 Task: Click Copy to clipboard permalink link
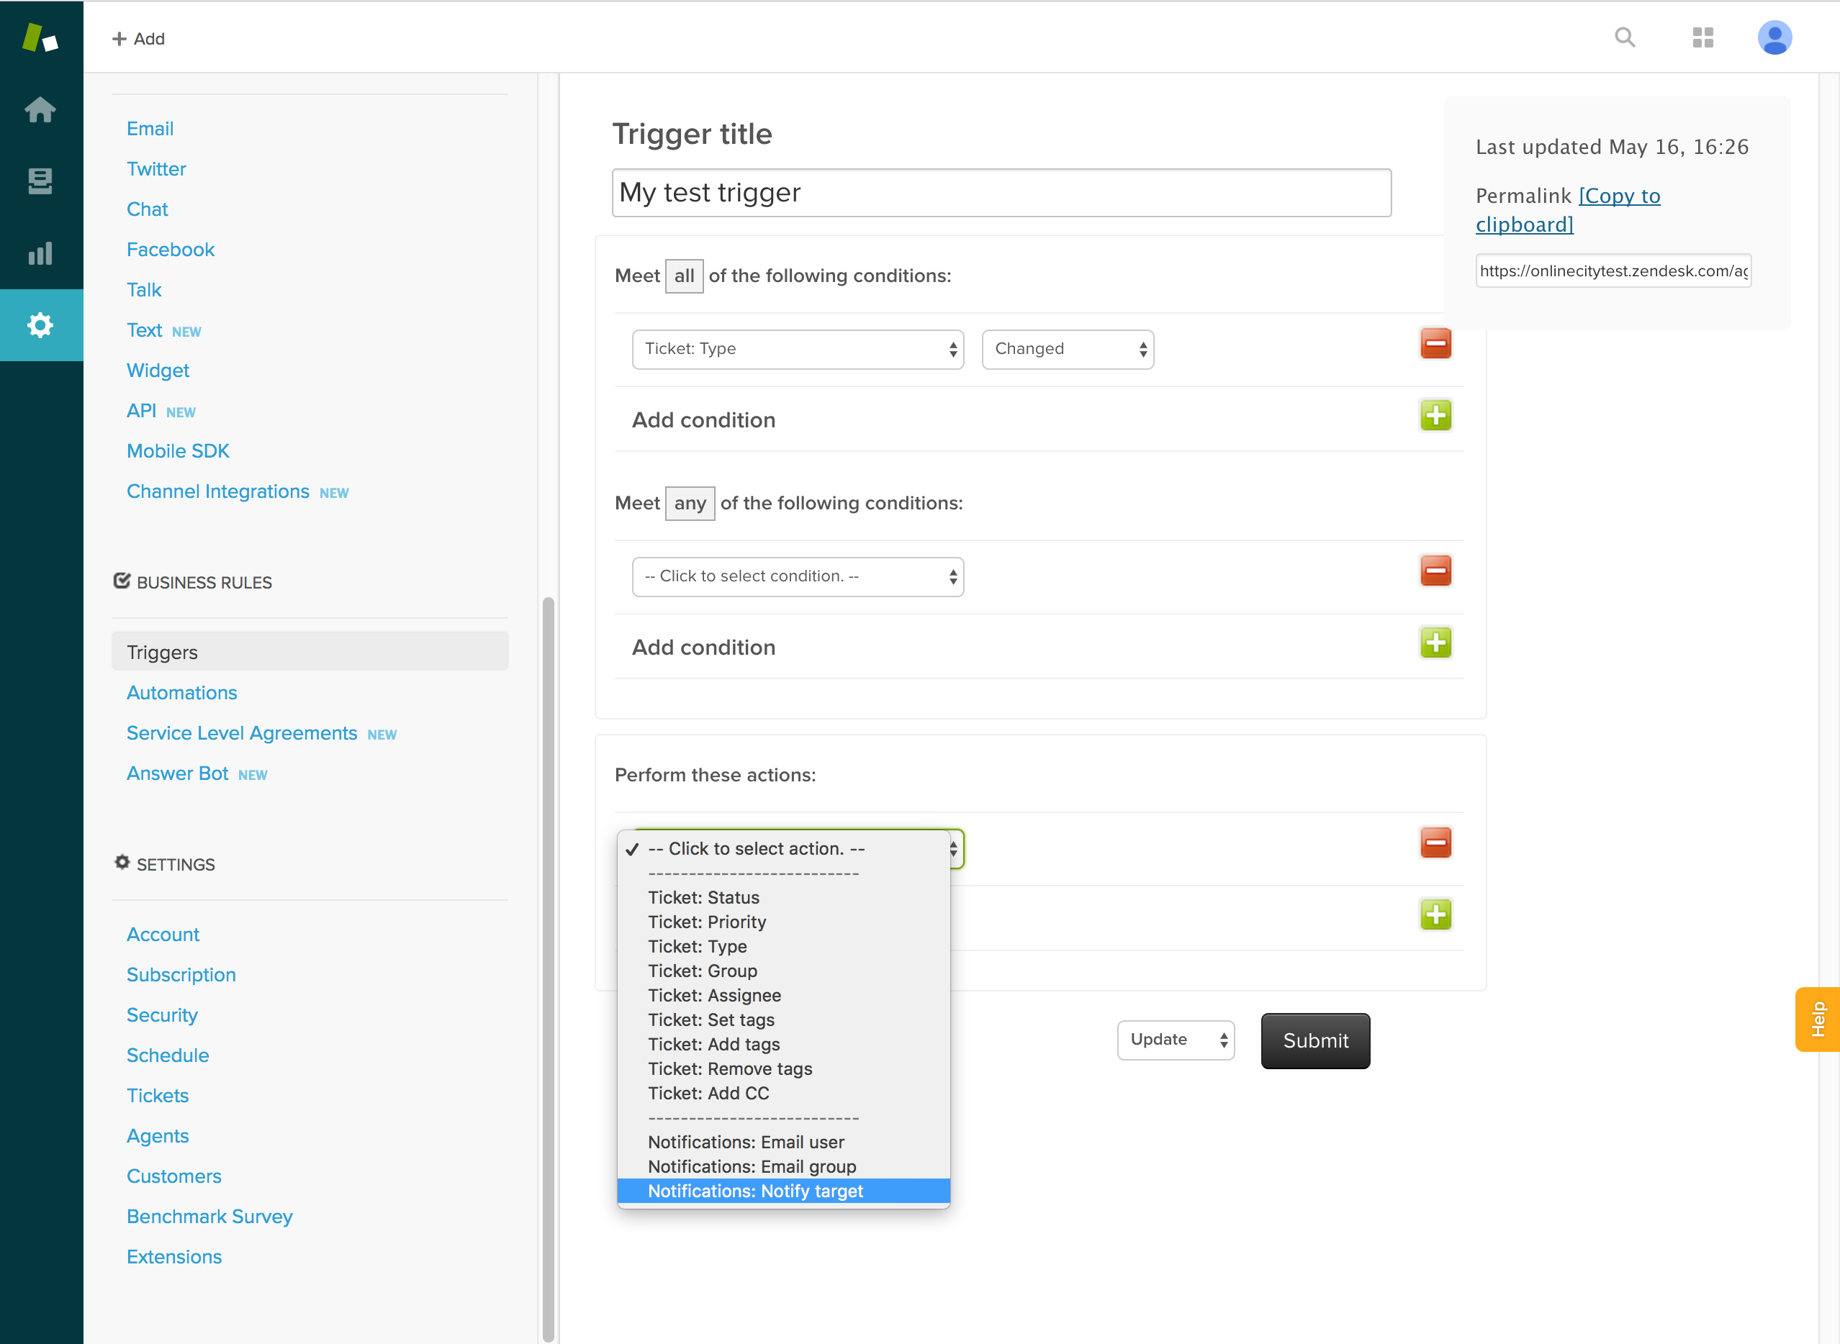[x=1566, y=210]
